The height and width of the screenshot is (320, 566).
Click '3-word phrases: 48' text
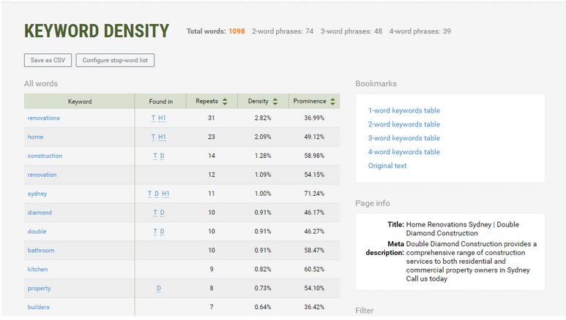(x=351, y=31)
